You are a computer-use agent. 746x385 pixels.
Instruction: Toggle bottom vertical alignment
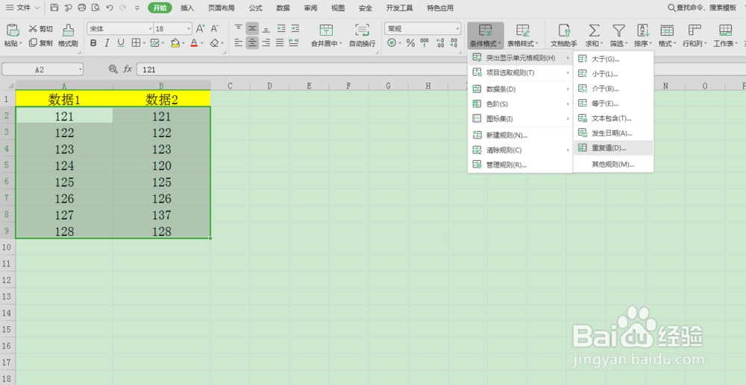pos(266,28)
